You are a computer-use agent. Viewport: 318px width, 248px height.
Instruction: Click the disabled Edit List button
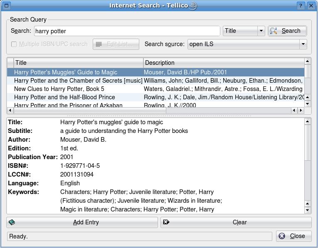click(x=116, y=44)
